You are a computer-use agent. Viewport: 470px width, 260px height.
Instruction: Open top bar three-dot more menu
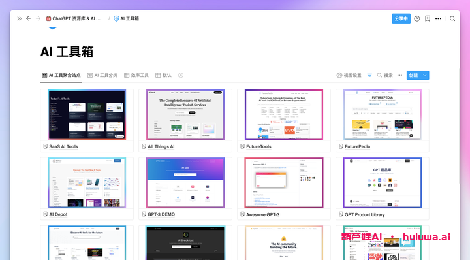point(438,18)
